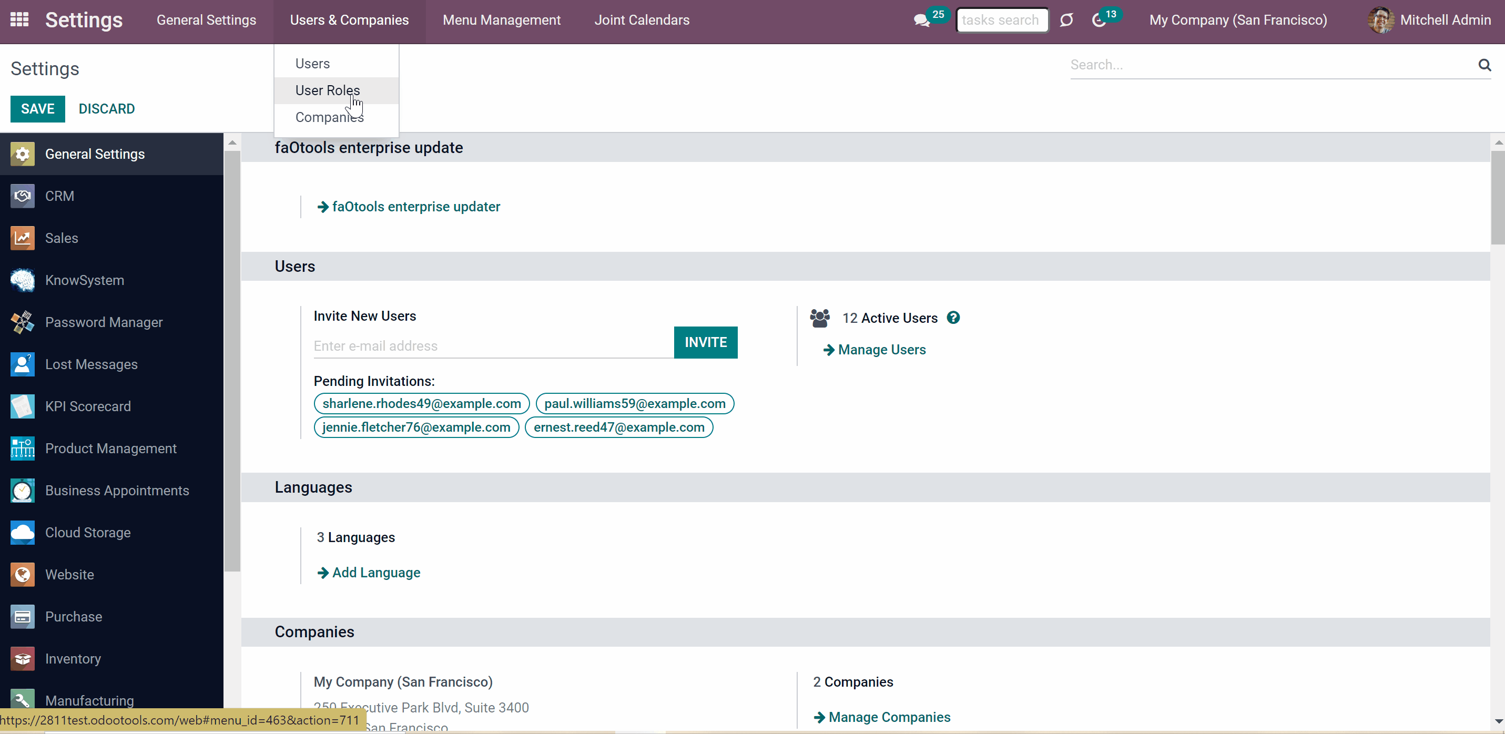Click the sidebar vertical scrollbar thumb

pyautogui.click(x=232, y=361)
